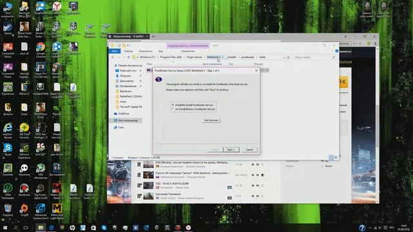The height and width of the screenshot is (232, 413).
Task: Close the PunkBuster Service Setup dialog
Action: pyautogui.click(x=257, y=70)
